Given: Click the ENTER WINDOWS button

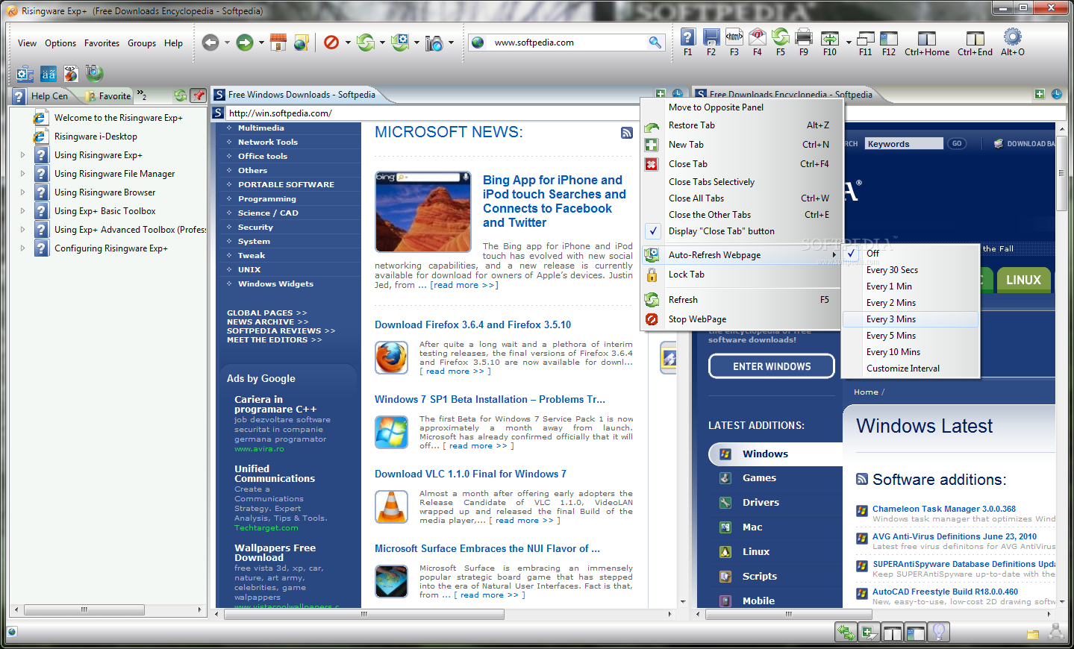Looking at the screenshot, I should pyautogui.click(x=771, y=366).
